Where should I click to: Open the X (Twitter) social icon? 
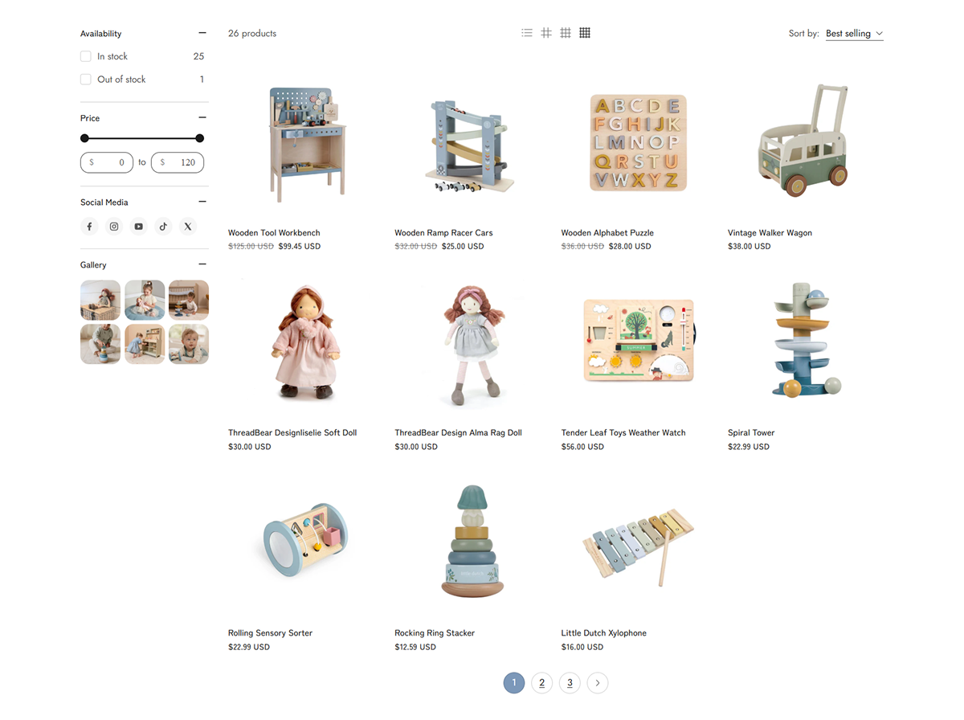[x=188, y=227]
